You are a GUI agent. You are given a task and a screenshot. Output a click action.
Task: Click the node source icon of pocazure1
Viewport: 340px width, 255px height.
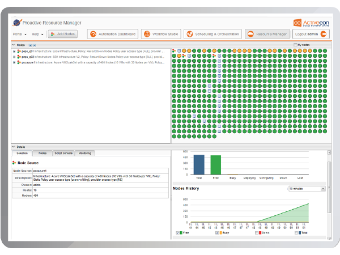click(x=19, y=62)
